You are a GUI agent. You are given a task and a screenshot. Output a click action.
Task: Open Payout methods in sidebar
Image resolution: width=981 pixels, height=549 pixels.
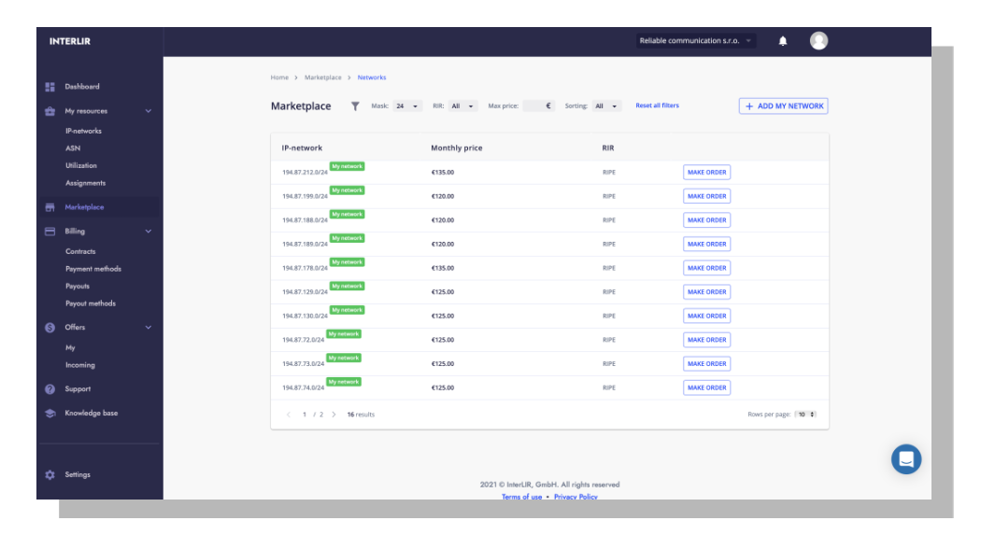tap(90, 303)
